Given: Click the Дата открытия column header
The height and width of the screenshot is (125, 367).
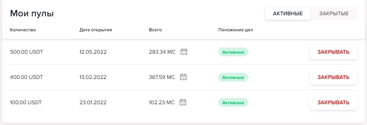Looking at the screenshot, I should click(95, 30).
